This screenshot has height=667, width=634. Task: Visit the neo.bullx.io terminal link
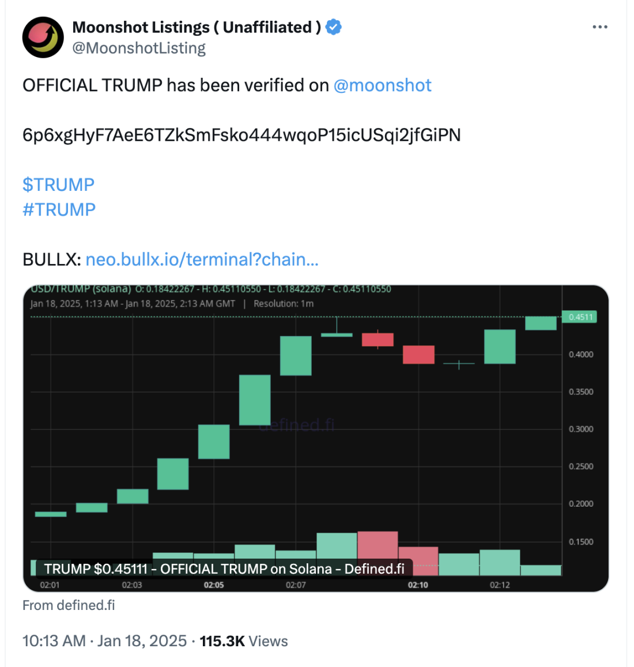[x=202, y=259]
